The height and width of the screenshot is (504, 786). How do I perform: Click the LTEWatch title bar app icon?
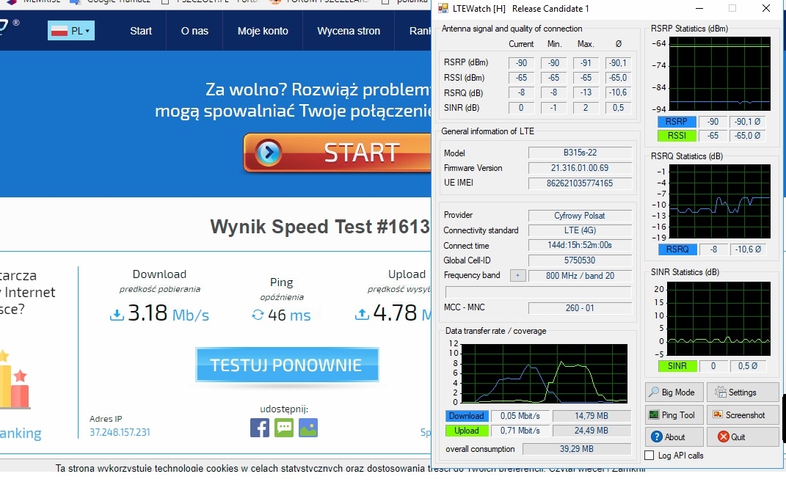coord(443,9)
